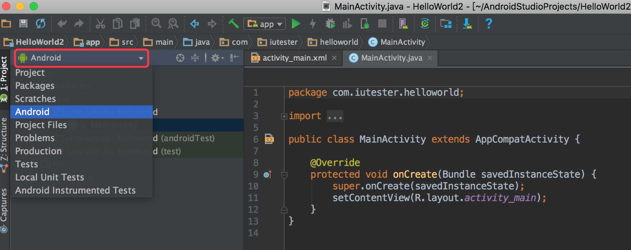Click the related XML file gutter icon
Screen dimensions: 631x250
coord(269,139)
